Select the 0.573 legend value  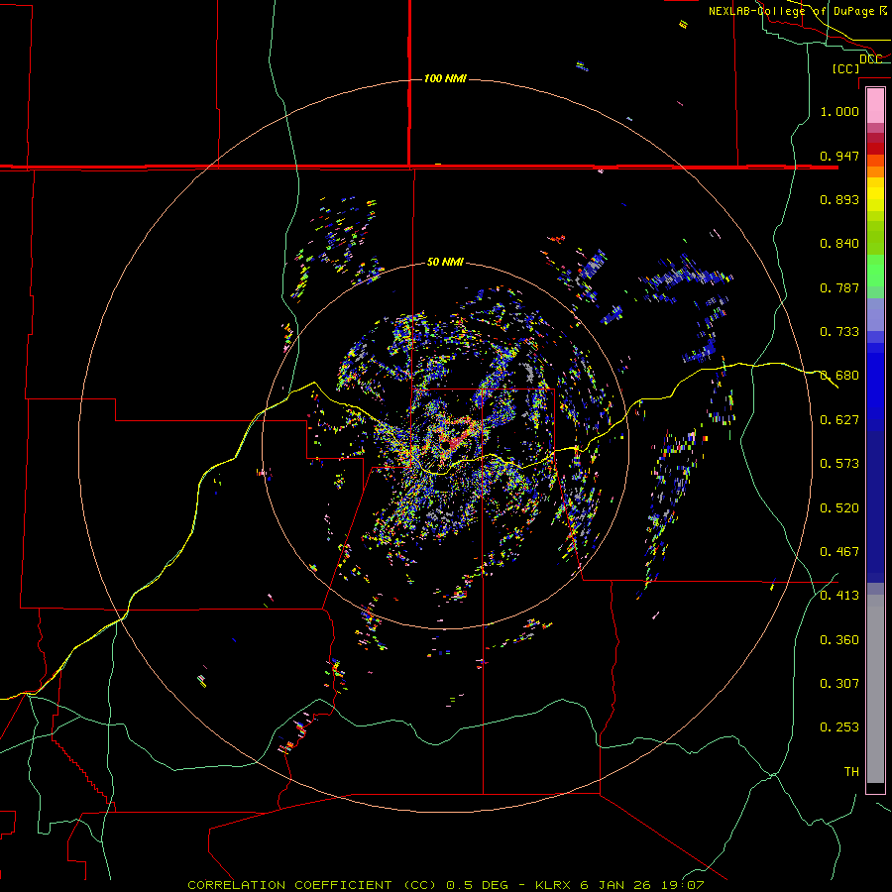point(839,464)
